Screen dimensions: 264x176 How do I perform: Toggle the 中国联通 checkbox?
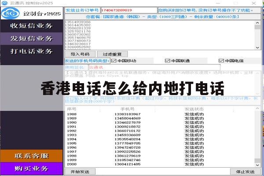click(167, 61)
